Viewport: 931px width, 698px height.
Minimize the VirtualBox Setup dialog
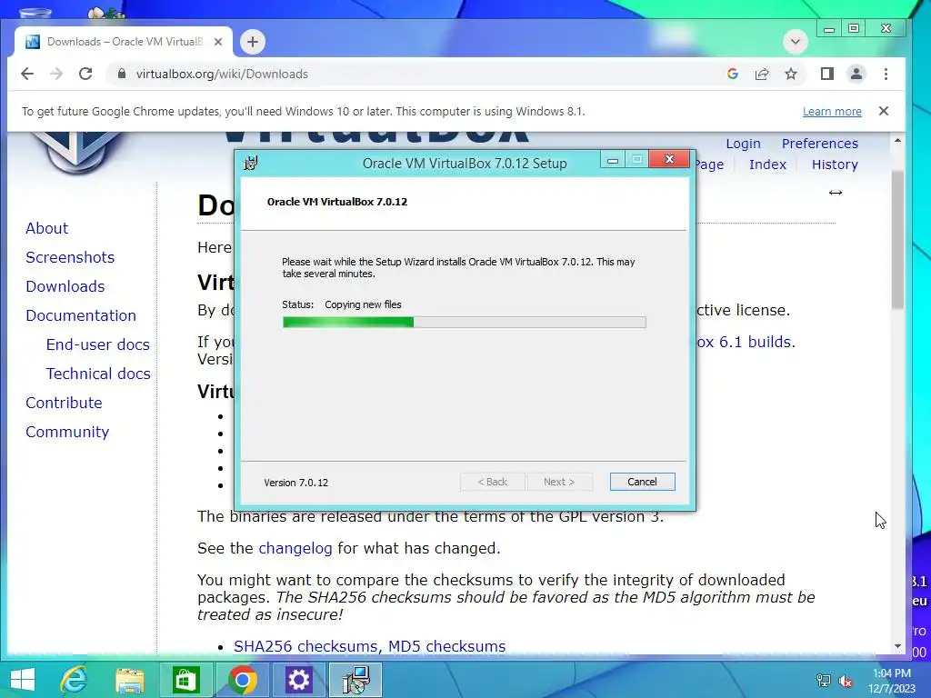613,160
